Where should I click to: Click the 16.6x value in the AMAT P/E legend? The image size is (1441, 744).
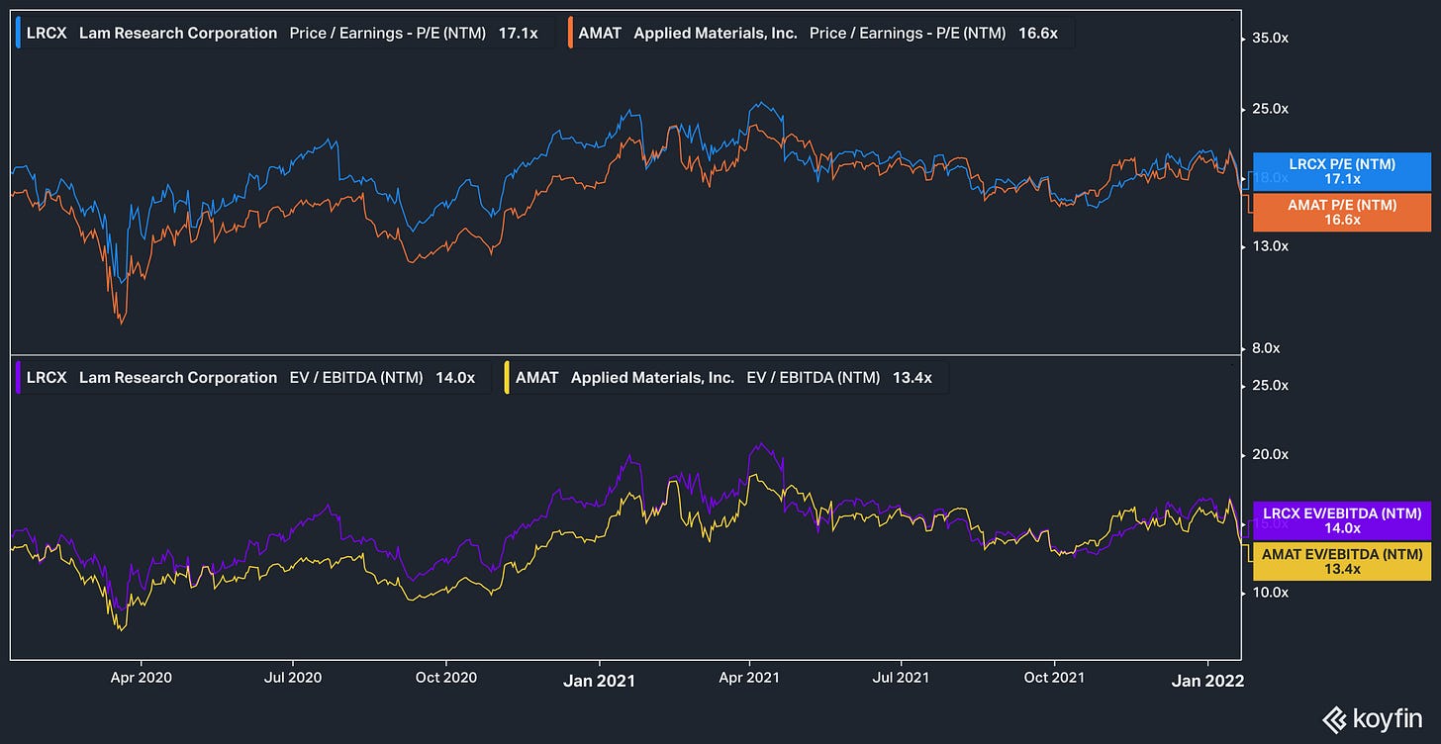pyautogui.click(x=1039, y=33)
